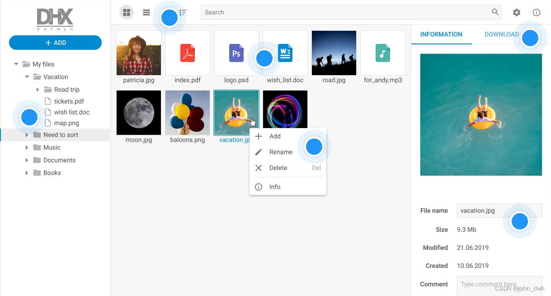
Task: Switch to the DOWNLOAD tab
Action: click(x=502, y=34)
